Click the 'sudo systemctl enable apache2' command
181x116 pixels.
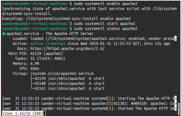point(105,4)
